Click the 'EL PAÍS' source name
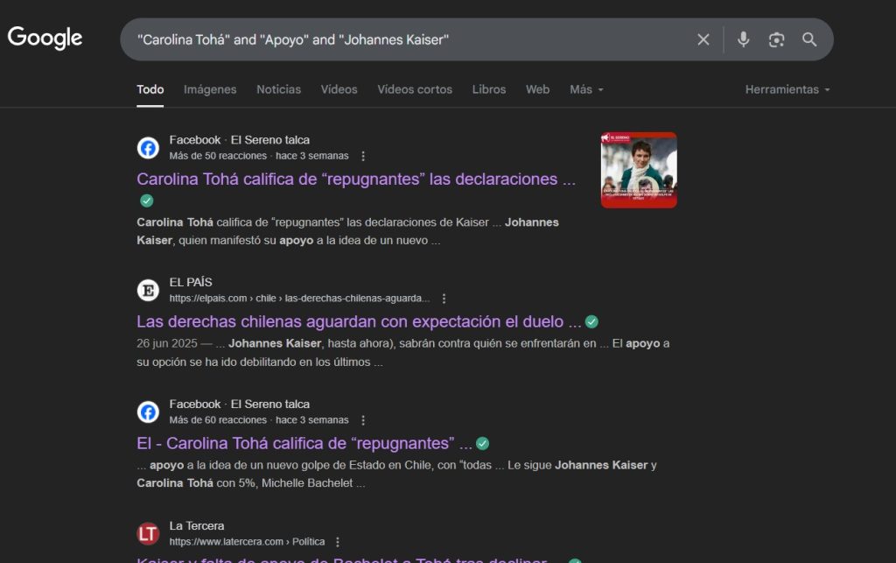The height and width of the screenshot is (563, 896). [191, 282]
